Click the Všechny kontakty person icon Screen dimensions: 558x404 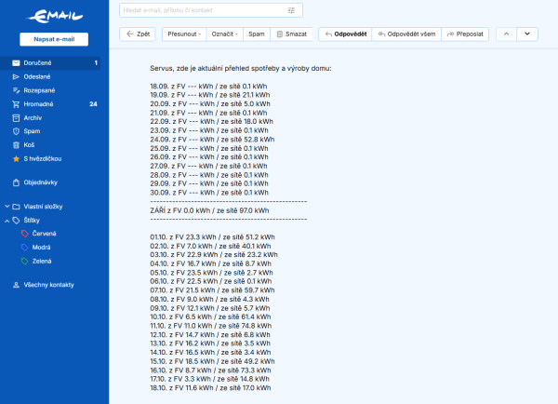16,285
